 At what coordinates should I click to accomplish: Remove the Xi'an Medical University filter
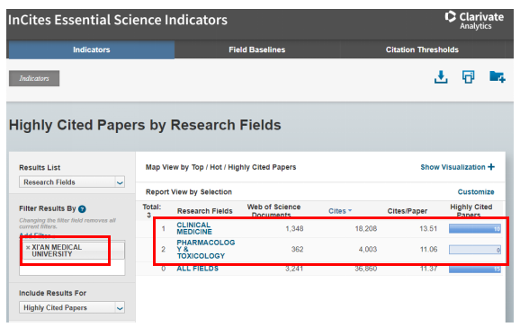[x=28, y=248]
